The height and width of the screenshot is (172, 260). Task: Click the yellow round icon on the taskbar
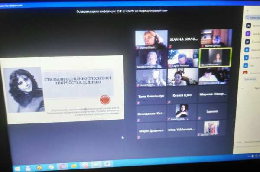tap(39, 168)
